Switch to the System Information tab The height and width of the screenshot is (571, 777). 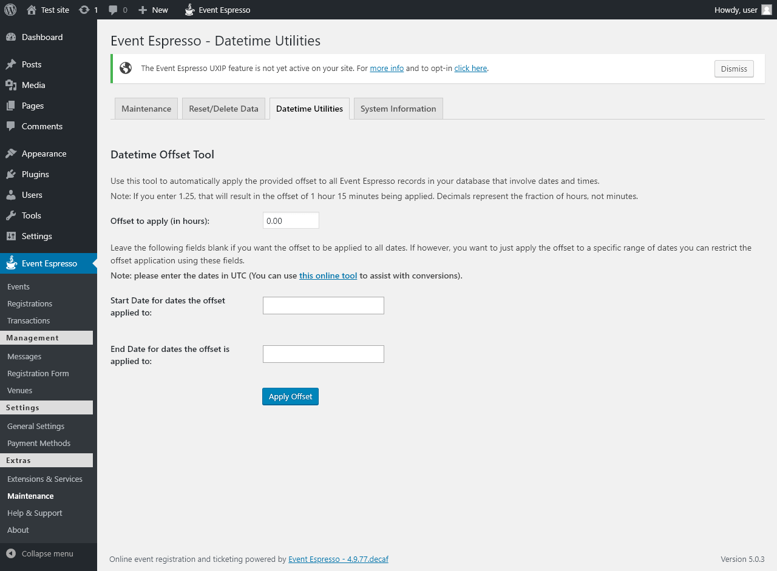398,109
